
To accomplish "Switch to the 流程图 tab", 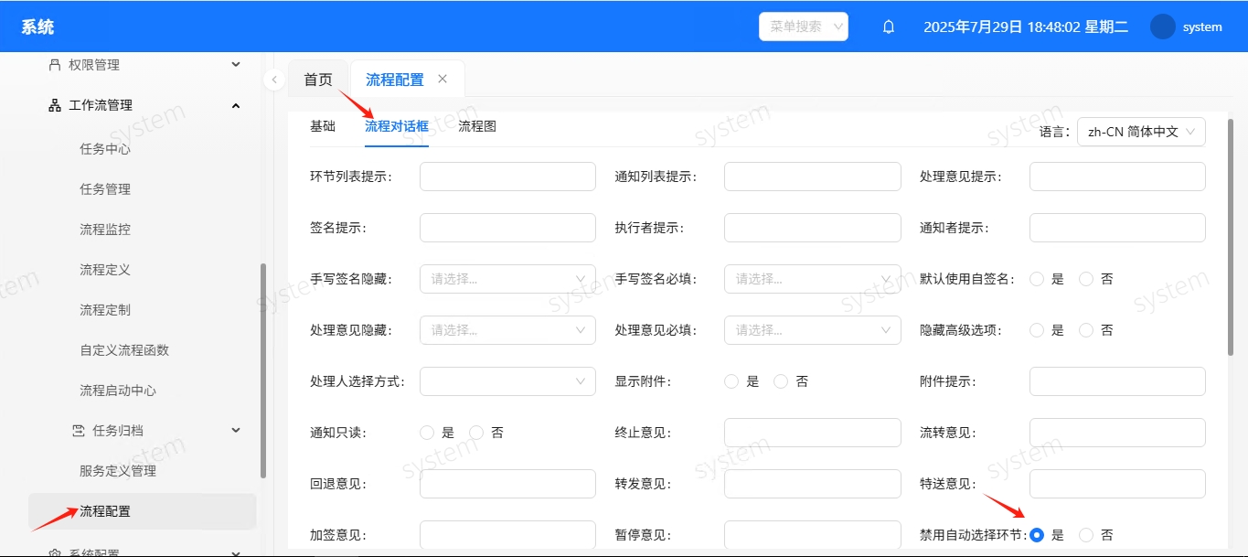I will (476, 126).
